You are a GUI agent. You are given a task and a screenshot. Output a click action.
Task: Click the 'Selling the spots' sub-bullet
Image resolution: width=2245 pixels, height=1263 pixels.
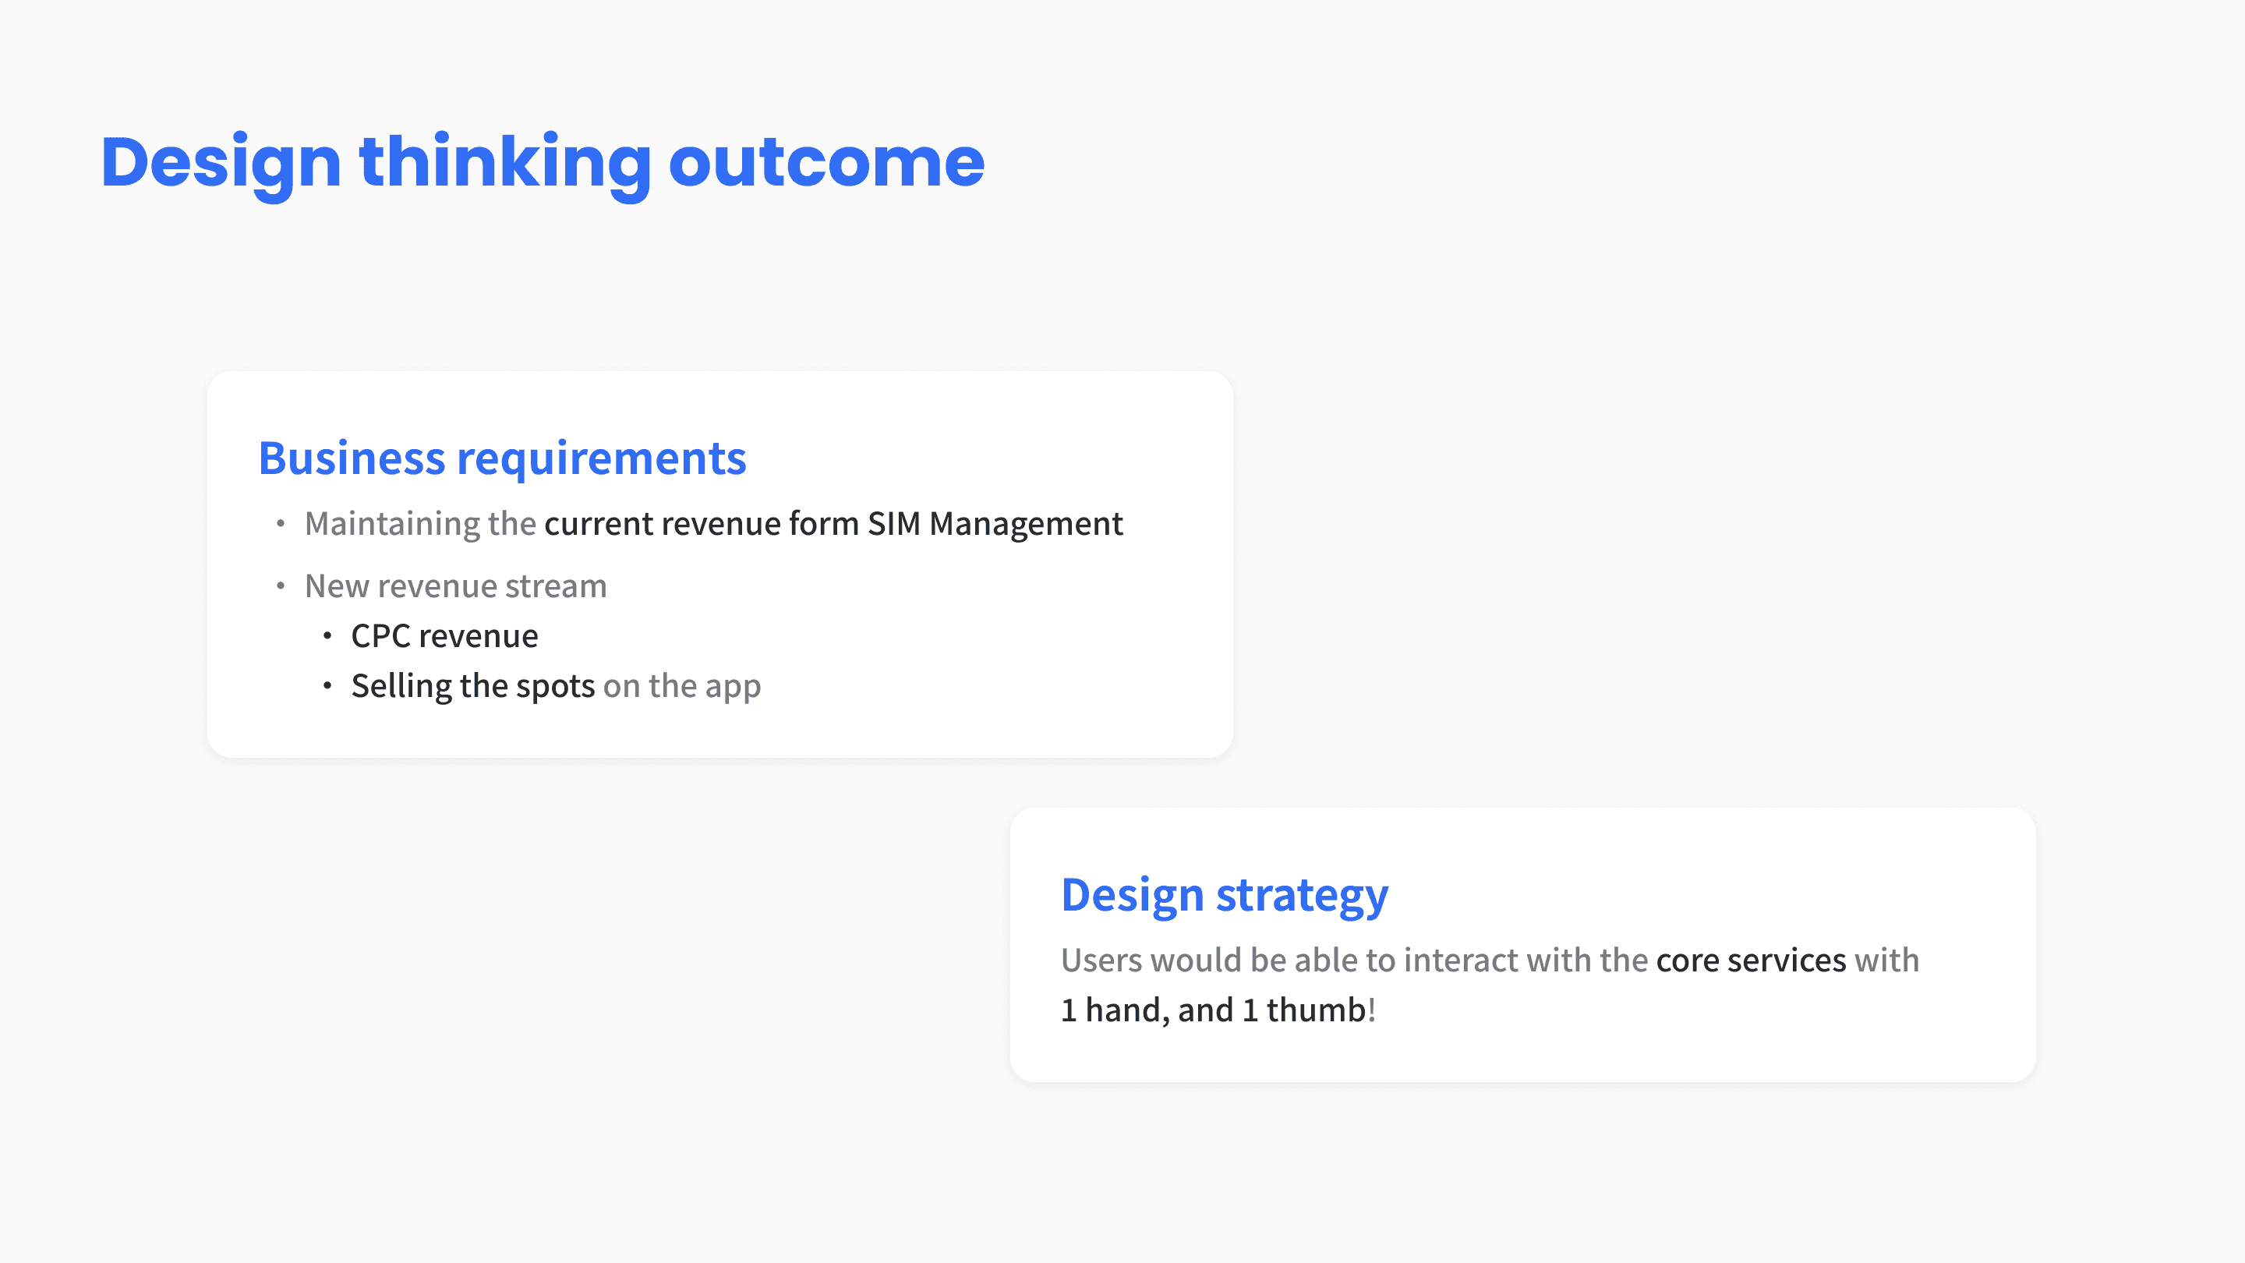(472, 686)
